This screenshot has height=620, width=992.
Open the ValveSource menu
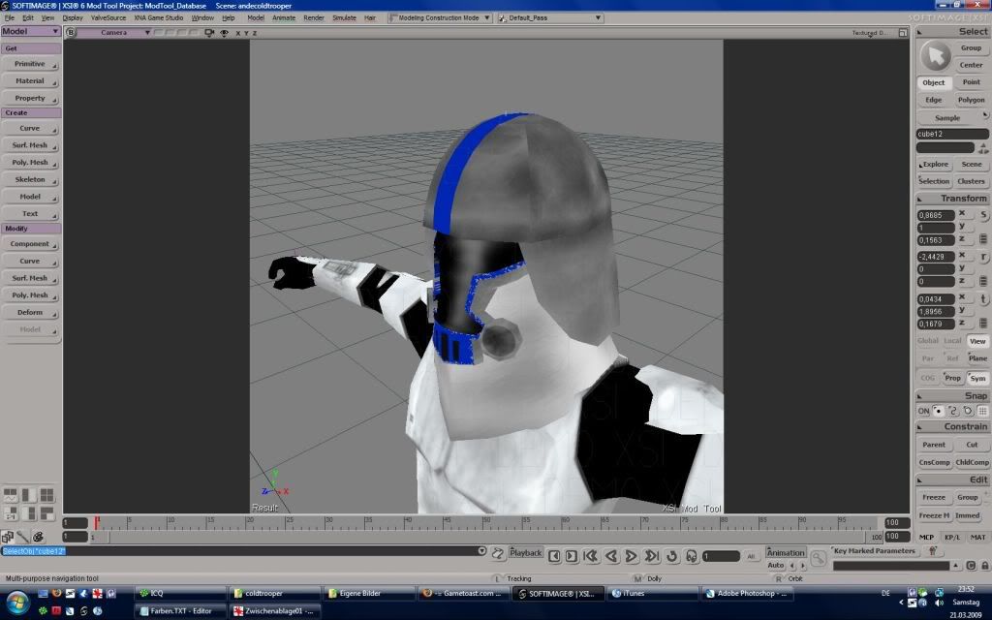point(108,17)
